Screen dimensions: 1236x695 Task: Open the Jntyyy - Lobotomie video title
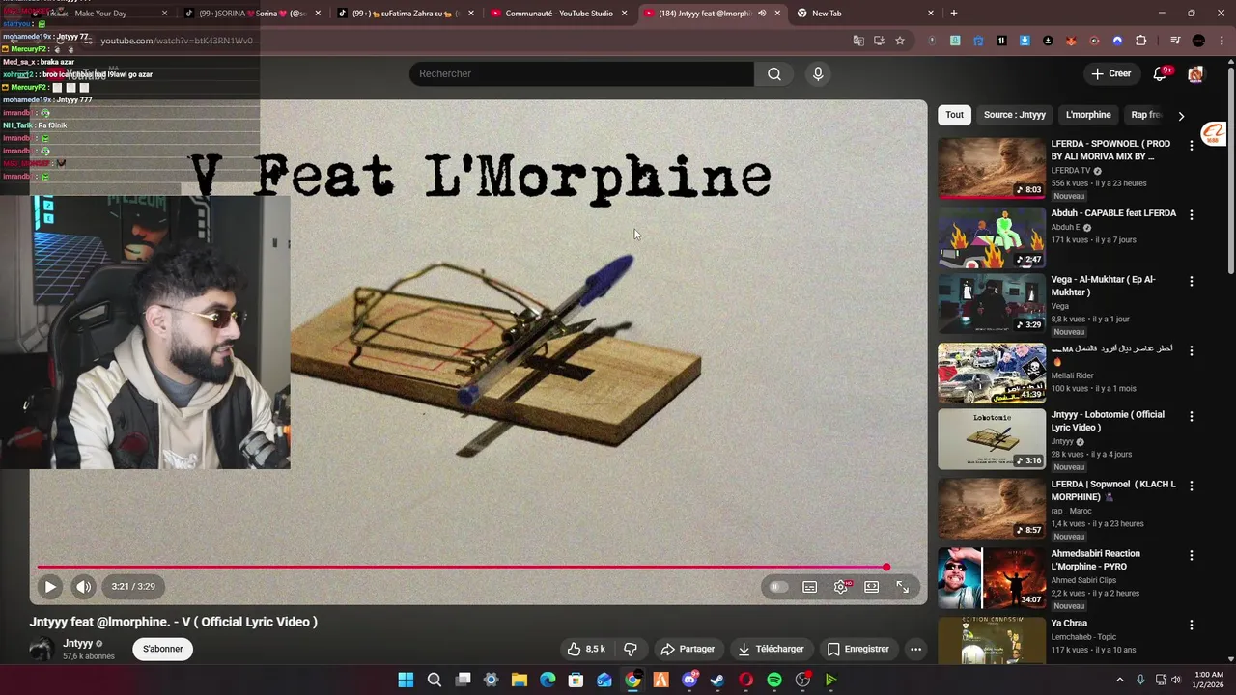pos(1108,421)
